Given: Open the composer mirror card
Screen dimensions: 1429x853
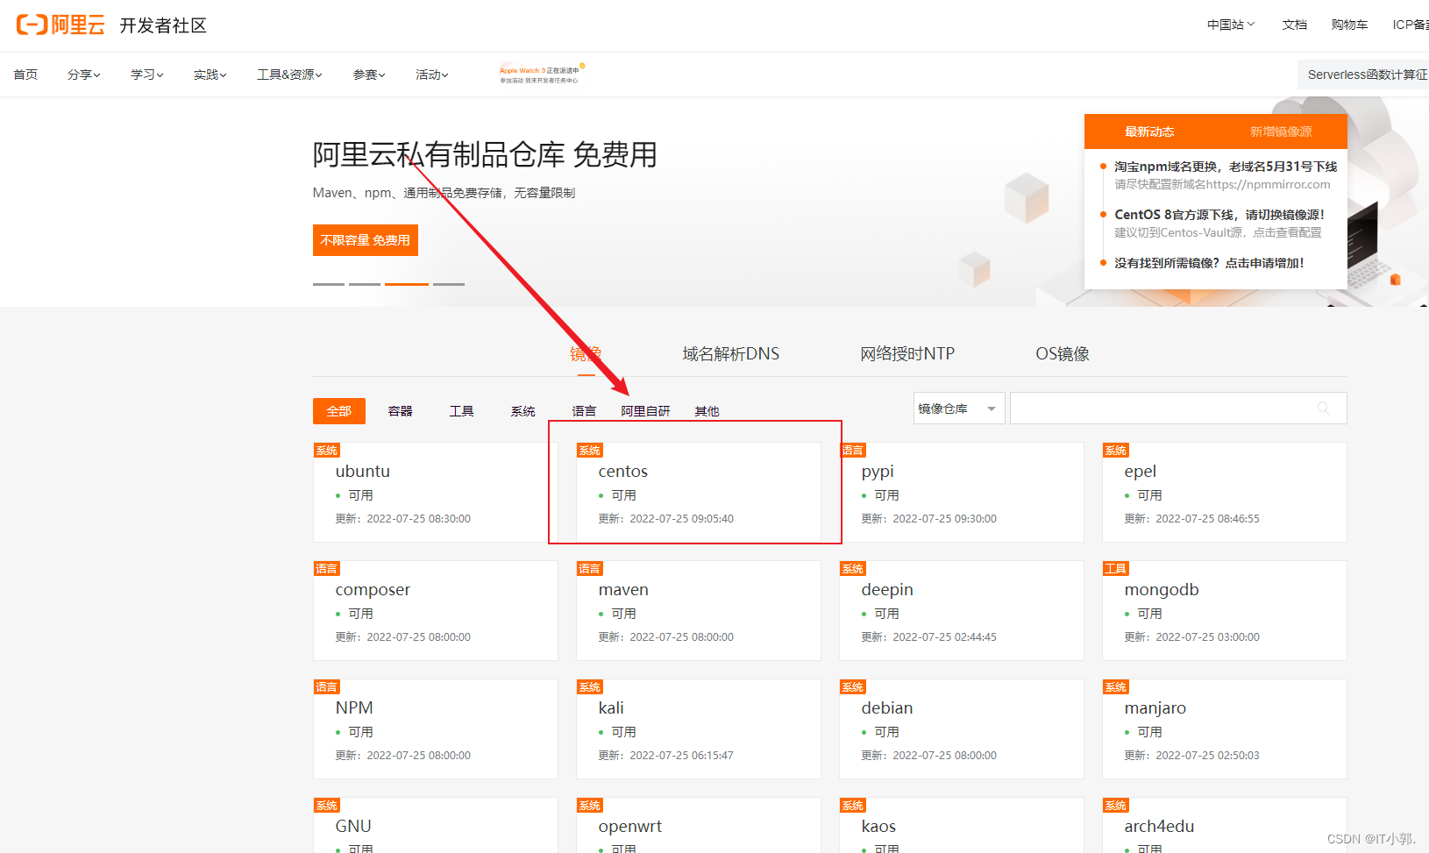Looking at the screenshot, I should coord(436,610).
